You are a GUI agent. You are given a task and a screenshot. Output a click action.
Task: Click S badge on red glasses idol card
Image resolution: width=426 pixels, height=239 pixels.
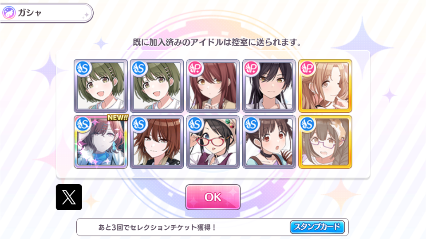pyautogui.click(x=195, y=124)
